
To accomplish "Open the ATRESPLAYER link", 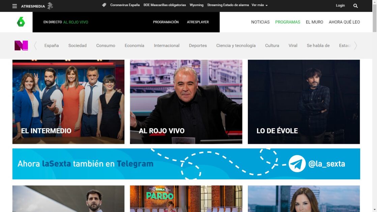I will 198,22.
